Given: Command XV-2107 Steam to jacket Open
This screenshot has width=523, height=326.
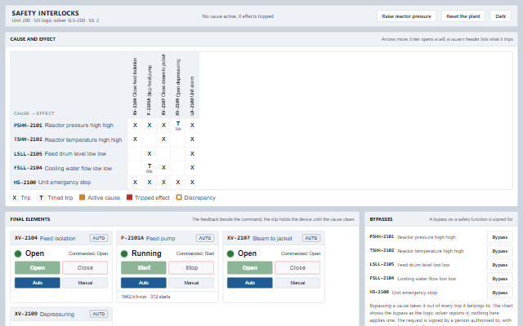Looking at the screenshot, I should [x=250, y=268].
